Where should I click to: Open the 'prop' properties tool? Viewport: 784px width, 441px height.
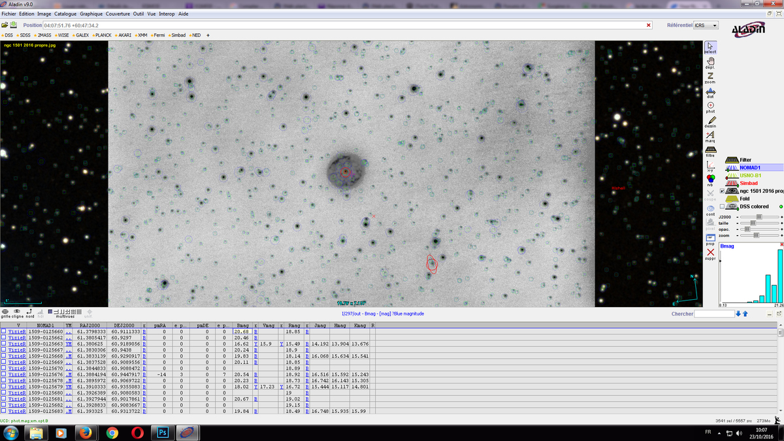710,238
